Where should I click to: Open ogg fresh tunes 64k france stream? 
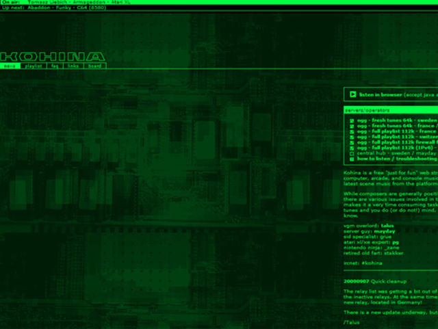pyautogui.click(x=397, y=126)
